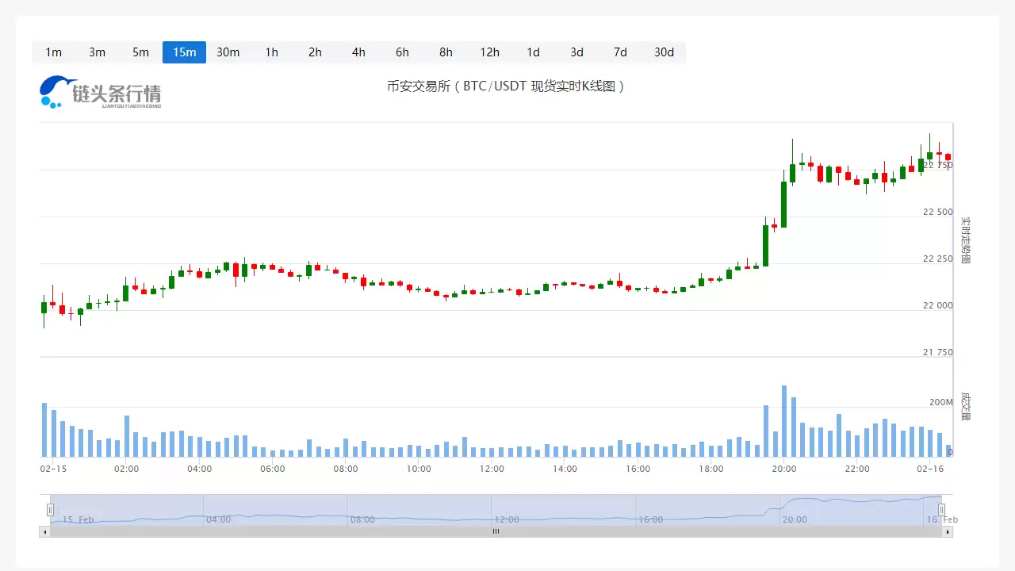This screenshot has width=1015, height=571.
Task: Click the horizontal scrollbar thumb grip
Action: (496, 531)
